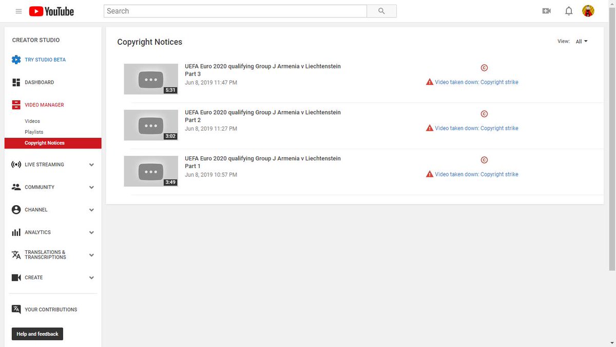Click the warning triangle for Part 3

pyautogui.click(x=430, y=82)
